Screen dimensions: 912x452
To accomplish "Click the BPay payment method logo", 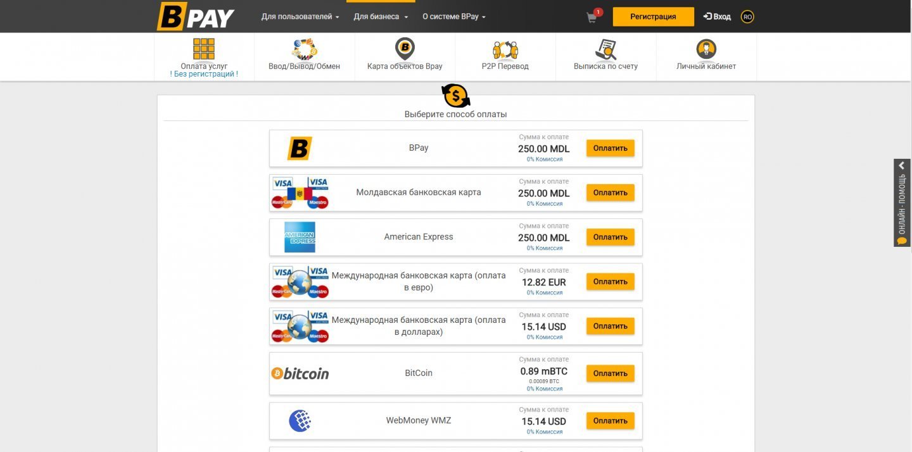I will [x=300, y=148].
